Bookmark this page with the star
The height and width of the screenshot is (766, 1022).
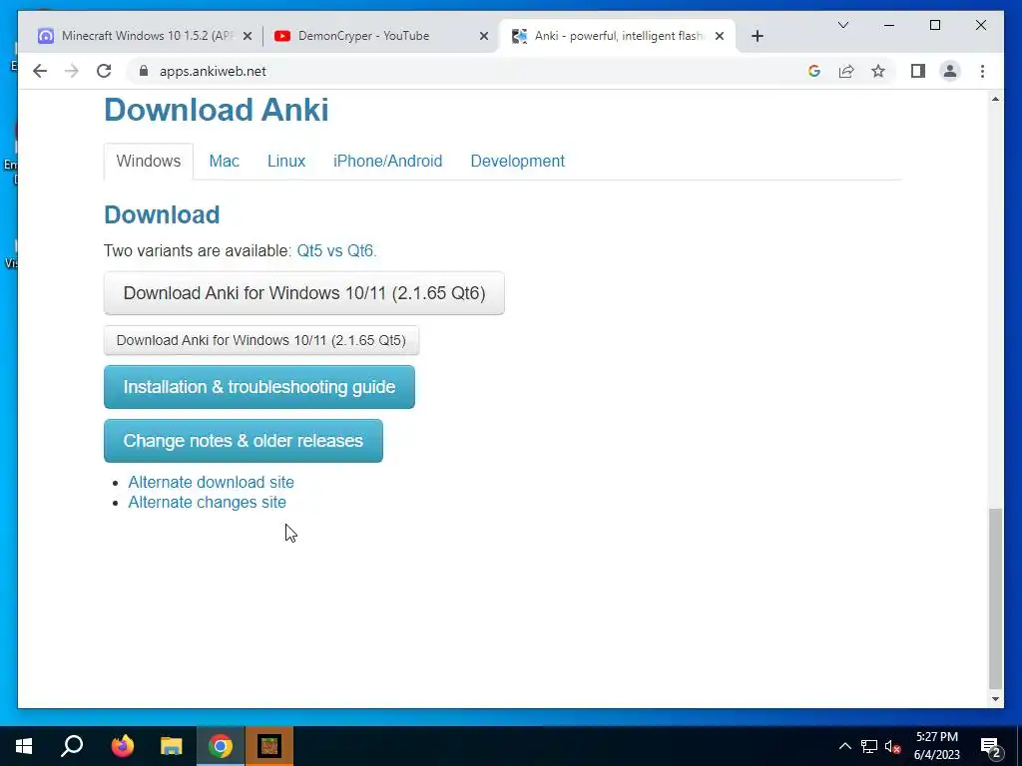coord(878,71)
